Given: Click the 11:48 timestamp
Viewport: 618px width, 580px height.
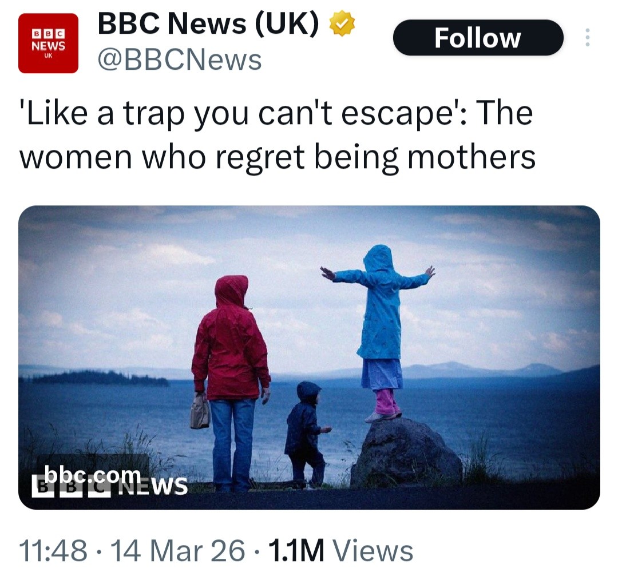Looking at the screenshot, I should click(53, 550).
